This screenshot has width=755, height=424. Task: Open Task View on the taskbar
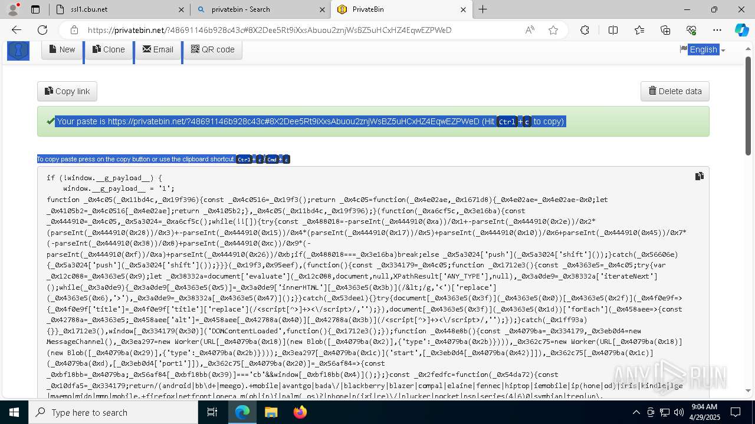tap(212, 412)
